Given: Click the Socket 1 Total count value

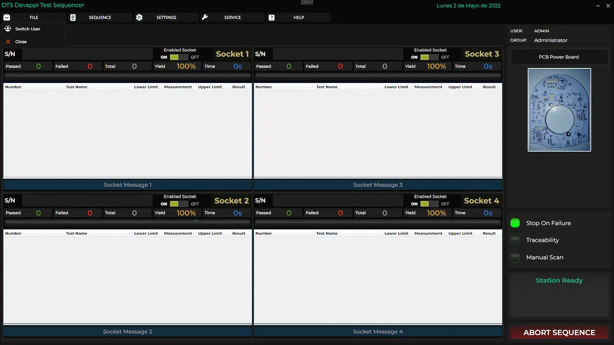Looking at the screenshot, I should point(134,66).
